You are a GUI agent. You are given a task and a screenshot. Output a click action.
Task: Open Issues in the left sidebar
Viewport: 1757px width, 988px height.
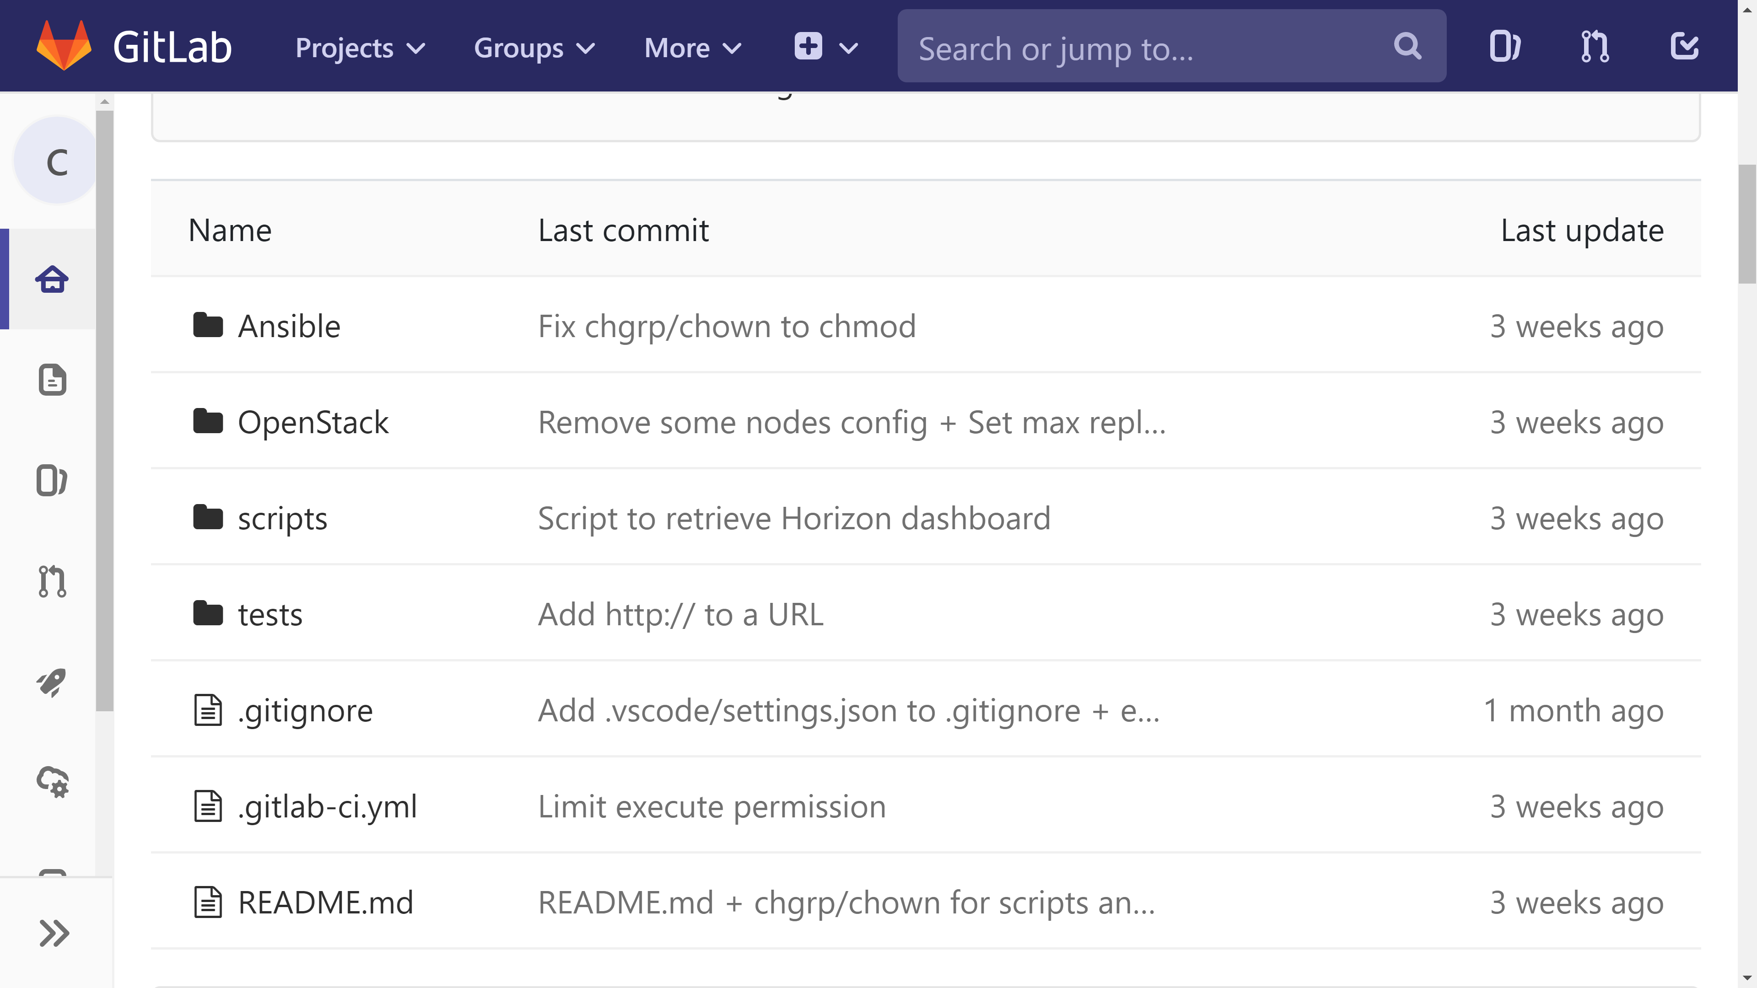[52, 480]
